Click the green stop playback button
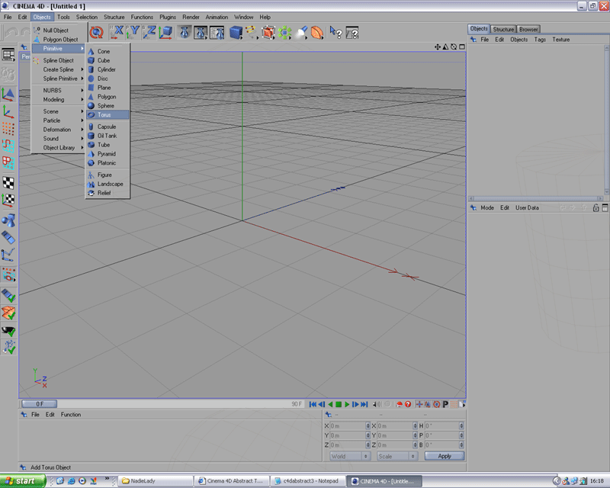The width and height of the screenshot is (610, 488). click(339, 404)
